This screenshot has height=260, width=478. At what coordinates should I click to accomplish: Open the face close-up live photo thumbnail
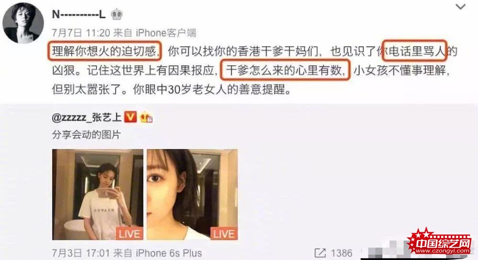pyautogui.click(x=192, y=195)
